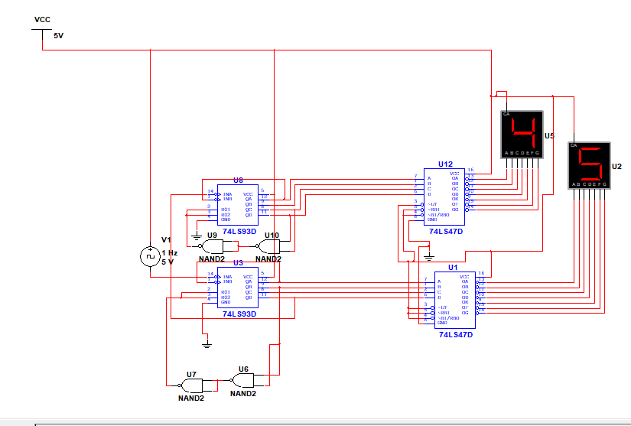
Task: Click the U12 reference label
Action: (x=445, y=164)
